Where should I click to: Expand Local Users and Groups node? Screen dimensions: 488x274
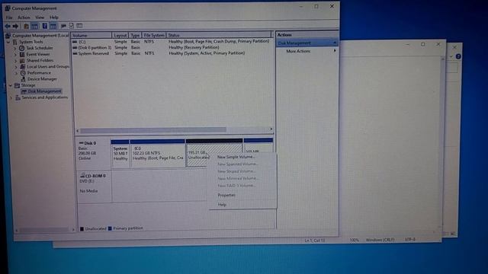point(16,67)
